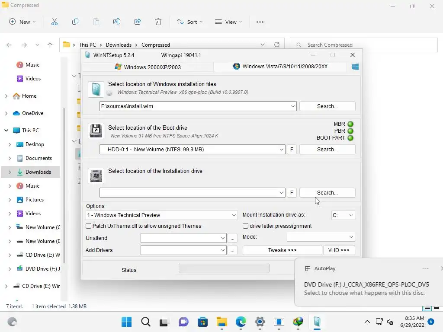Click Search for the Installation drive
This screenshot has height=332, width=443.
coord(327,192)
